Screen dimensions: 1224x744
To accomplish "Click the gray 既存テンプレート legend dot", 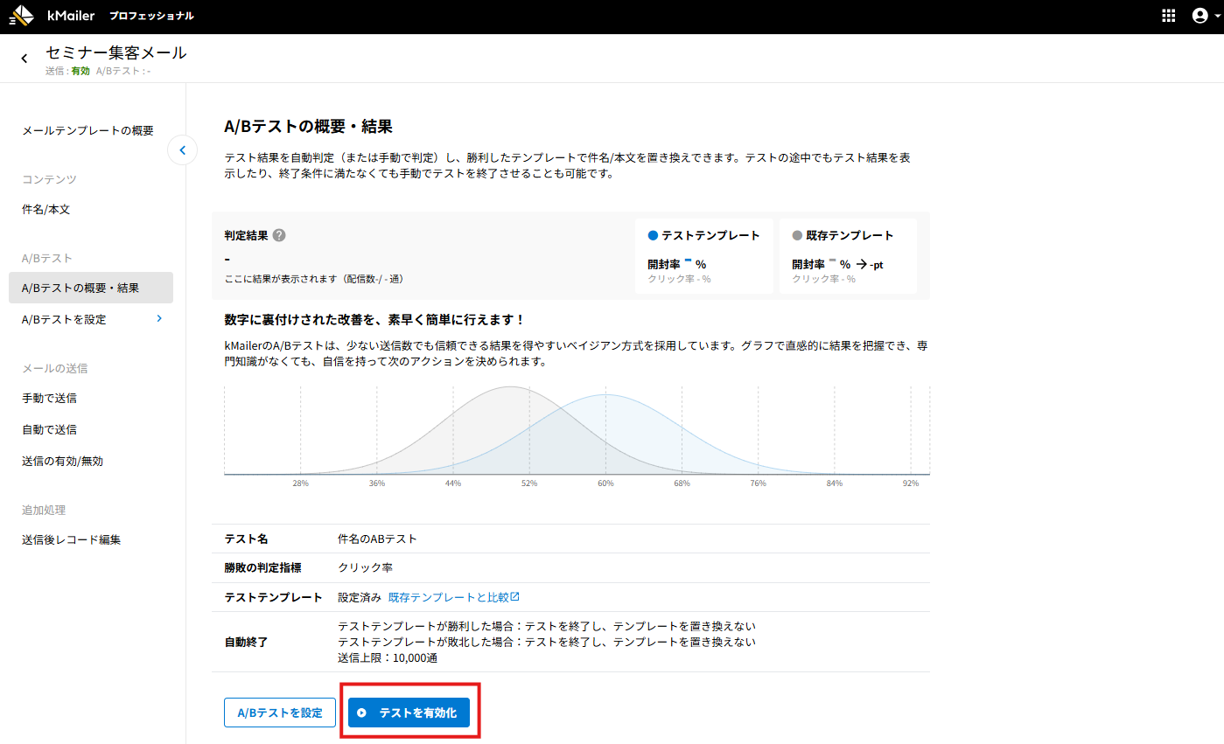I will coord(797,235).
